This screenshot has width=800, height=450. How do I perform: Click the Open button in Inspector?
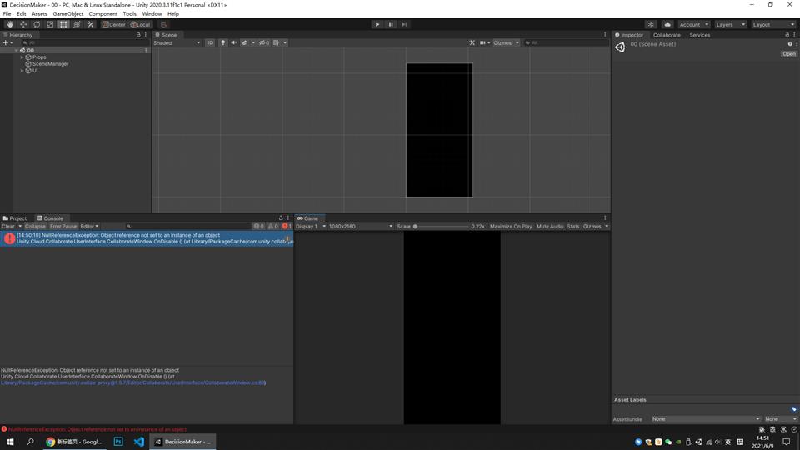pos(789,53)
